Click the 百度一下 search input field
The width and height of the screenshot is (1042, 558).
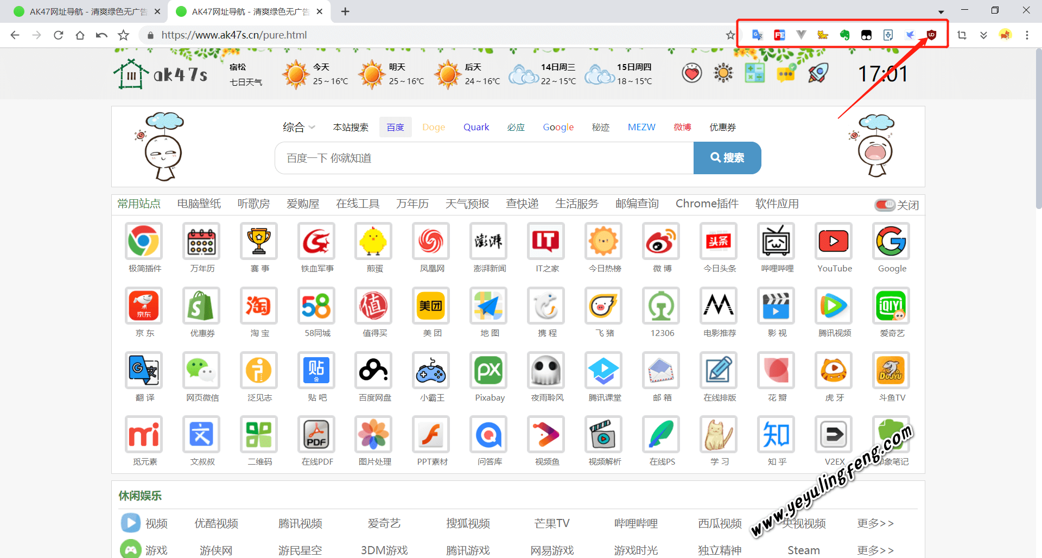point(484,158)
